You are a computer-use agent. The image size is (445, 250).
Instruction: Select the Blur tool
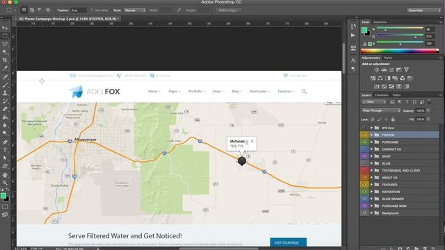coord(5,125)
